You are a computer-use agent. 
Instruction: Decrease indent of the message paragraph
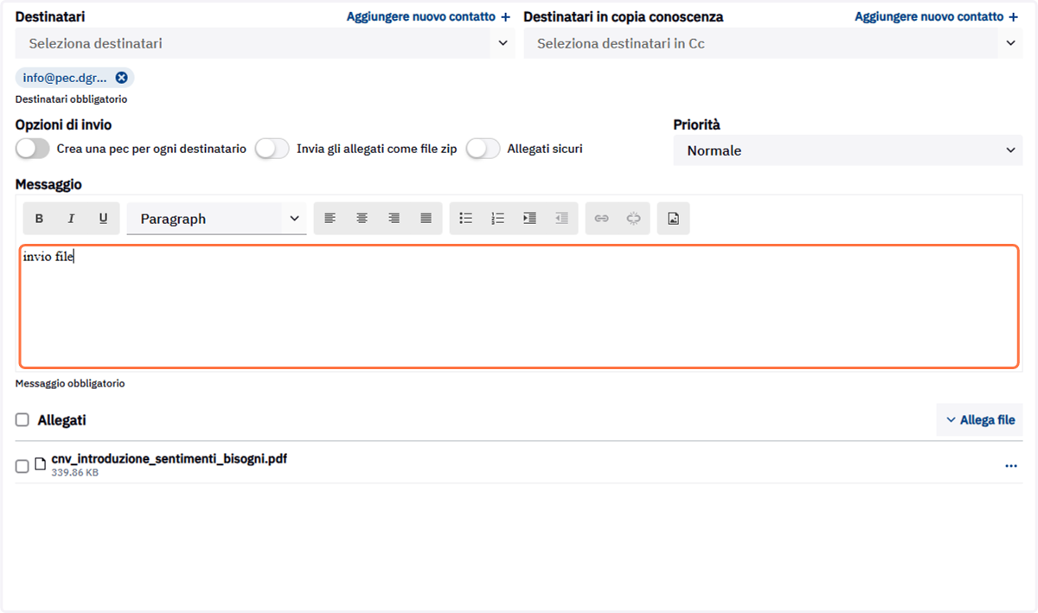[x=561, y=219]
